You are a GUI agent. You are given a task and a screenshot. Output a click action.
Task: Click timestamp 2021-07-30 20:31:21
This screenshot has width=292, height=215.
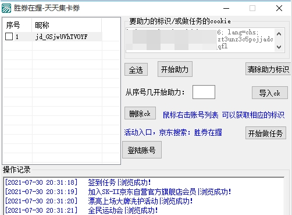coord(41,210)
